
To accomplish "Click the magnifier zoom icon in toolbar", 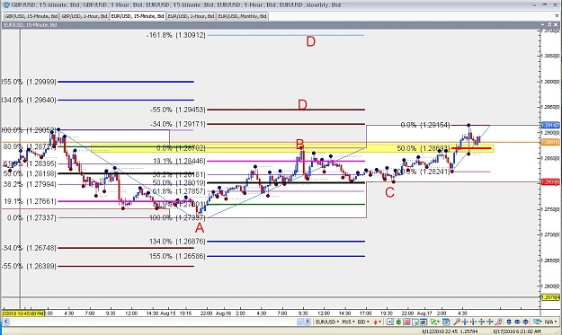I will click(x=457, y=322).
